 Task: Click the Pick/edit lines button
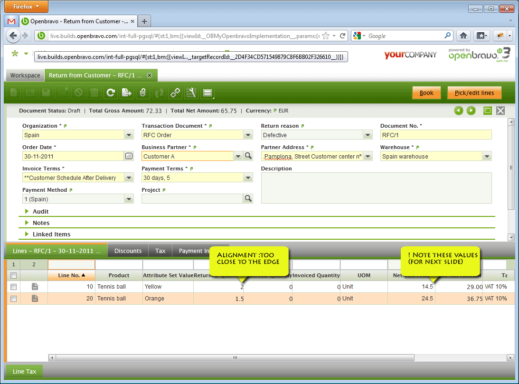click(474, 93)
